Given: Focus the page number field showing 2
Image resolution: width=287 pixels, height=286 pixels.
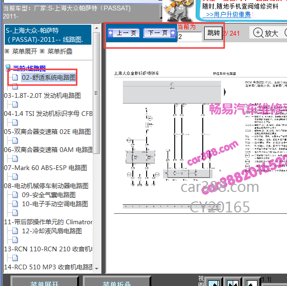Looking at the screenshot, I should (190, 37).
